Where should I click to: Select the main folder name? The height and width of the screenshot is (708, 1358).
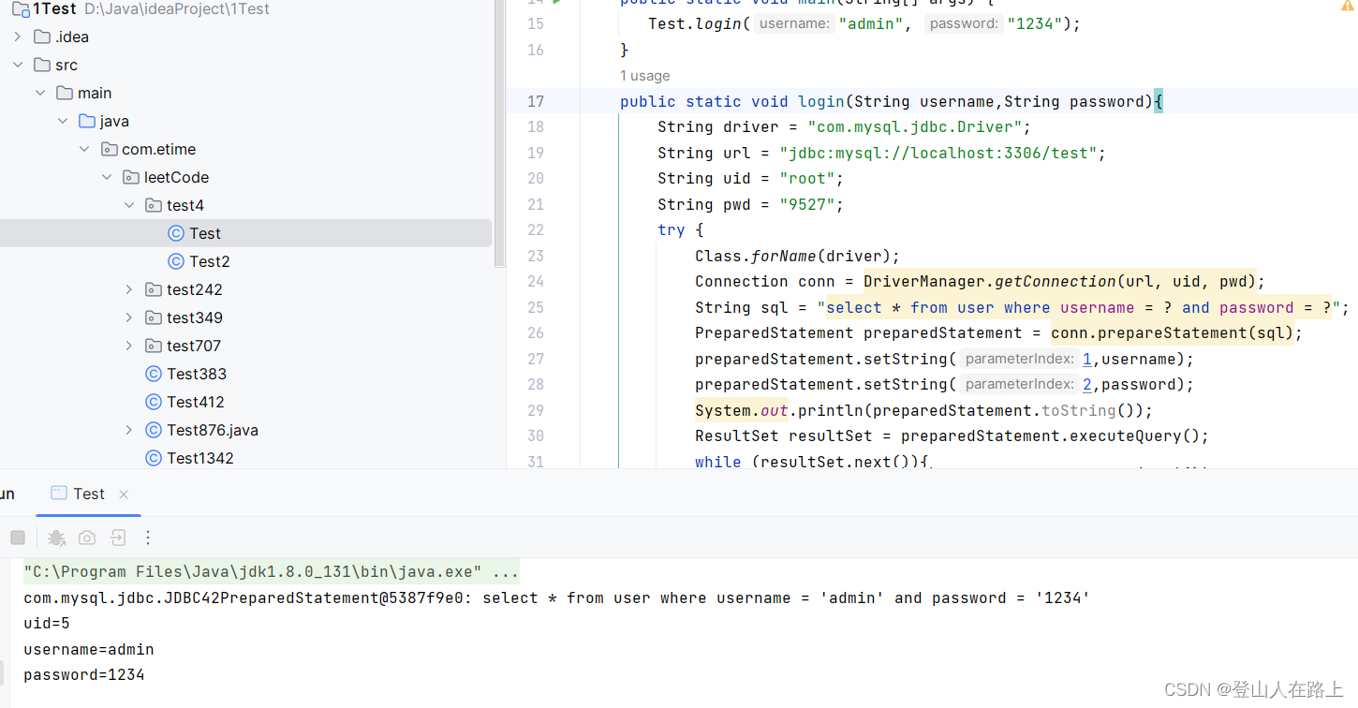click(x=95, y=93)
